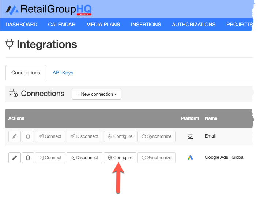Open the AUTHORIZATIONS section
This screenshot has height=212, width=264.
194,25
